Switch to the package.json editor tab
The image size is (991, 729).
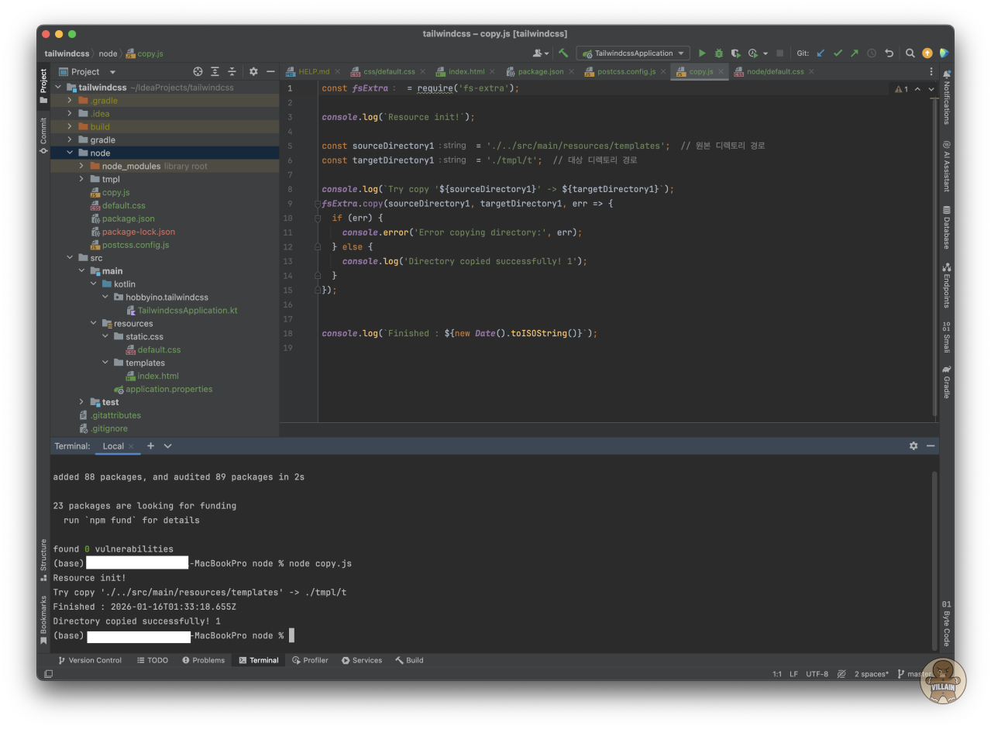coord(540,71)
